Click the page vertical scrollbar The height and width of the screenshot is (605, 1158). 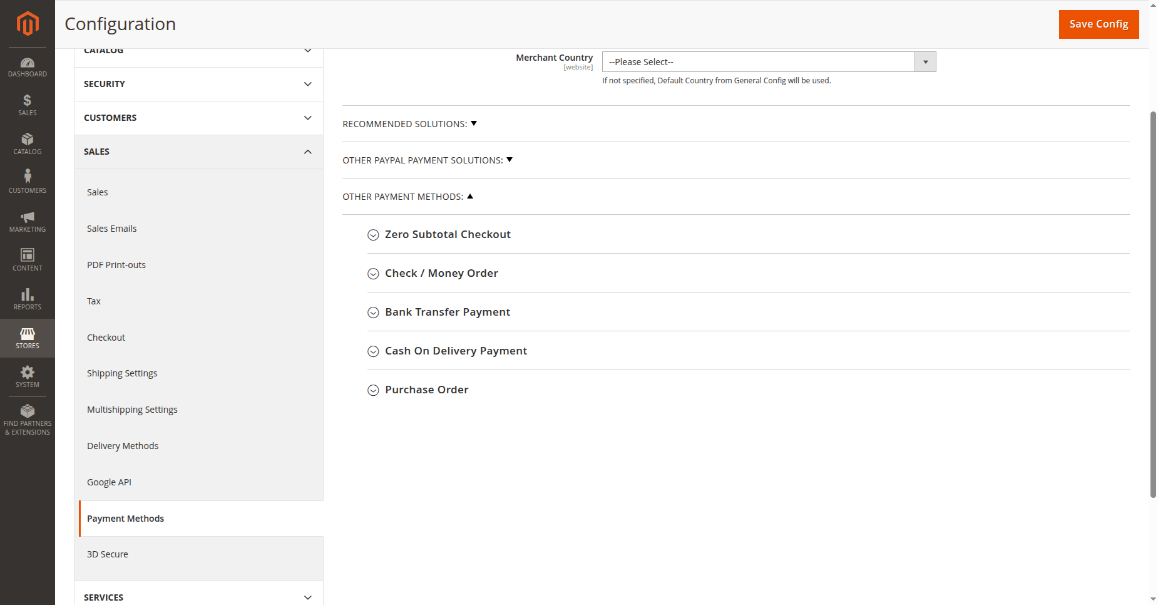(1153, 304)
